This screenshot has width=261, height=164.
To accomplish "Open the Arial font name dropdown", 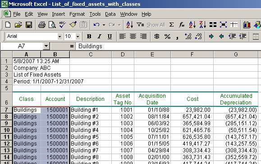I will (x=60, y=36).
